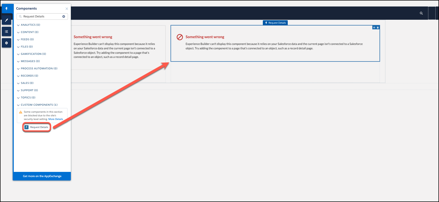Collapse the Custom Components (1) category
439x202 pixels.
(37, 105)
